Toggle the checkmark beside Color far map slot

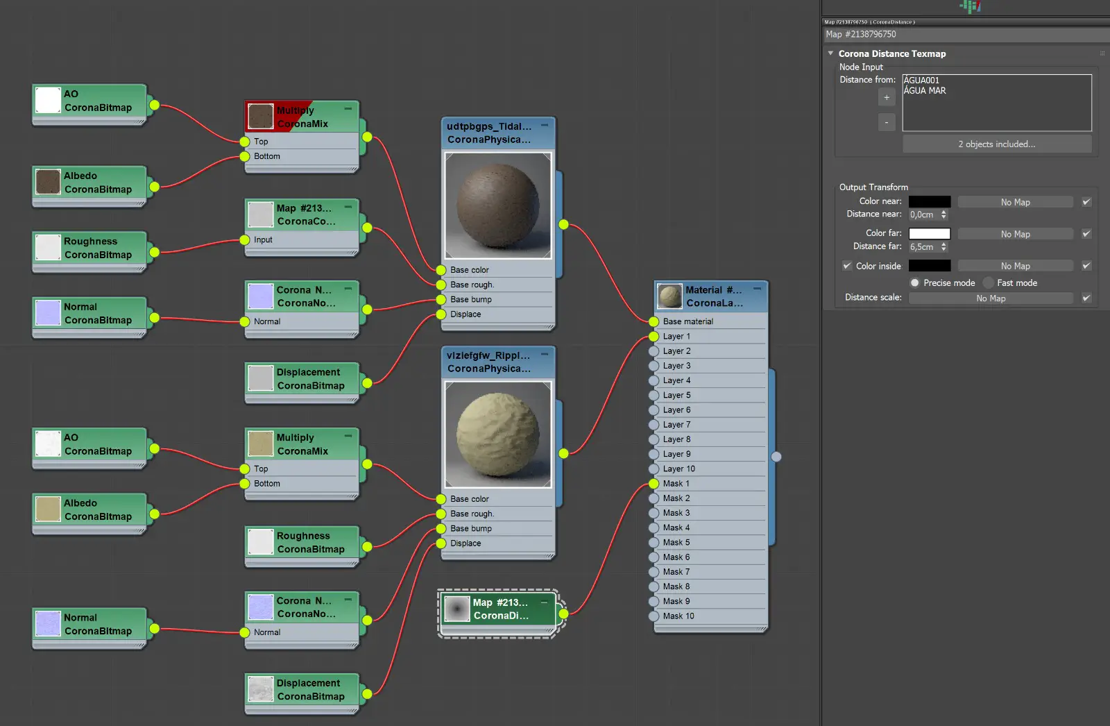pyautogui.click(x=1086, y=233)
